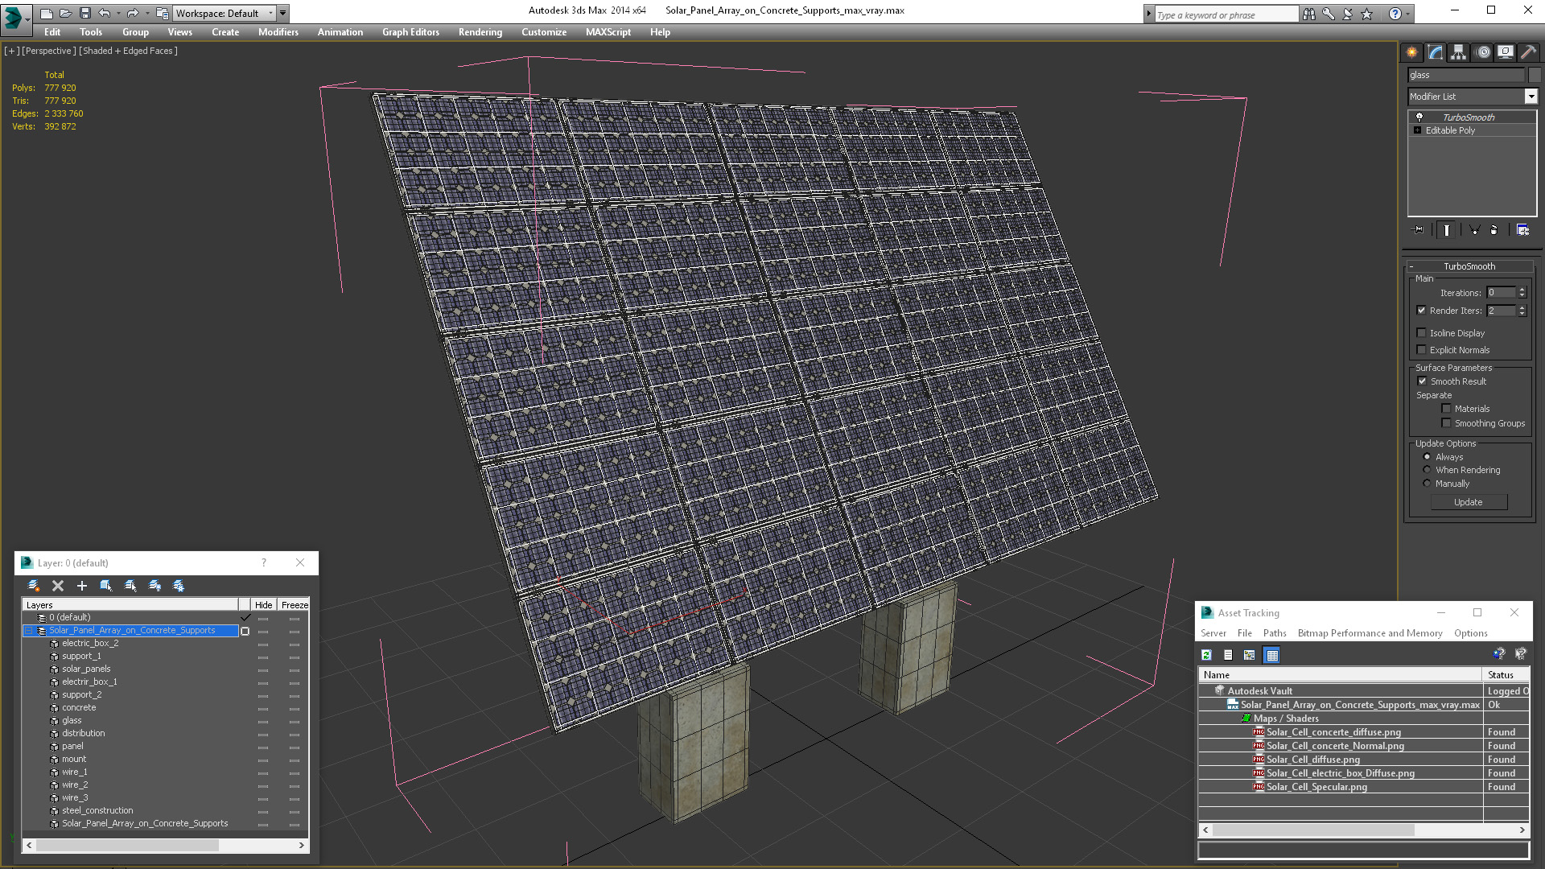Open the Rendering menu

[480, 32]
